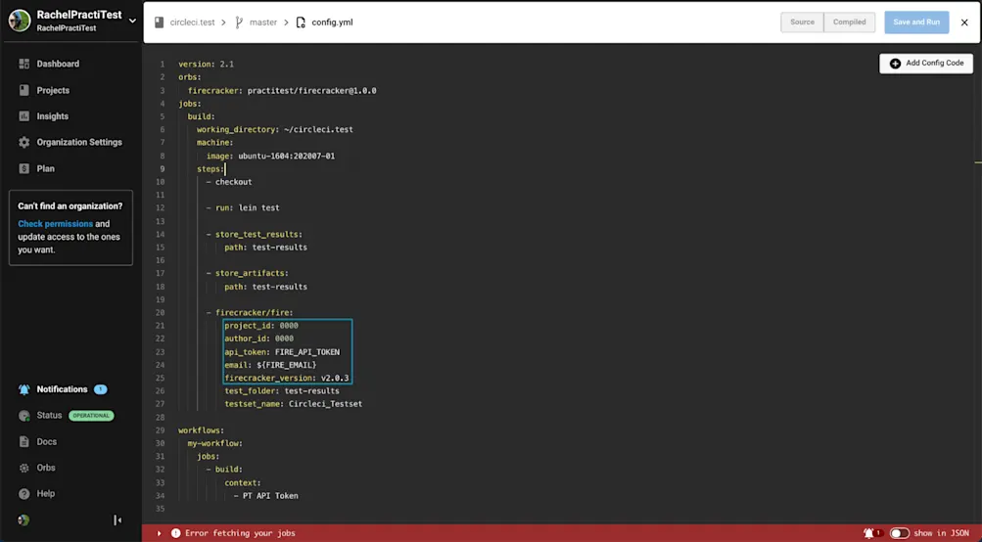This screenshot has width=982, height=542.
Task: Click the store_test_results: line
Action: (x=258, y=234)
